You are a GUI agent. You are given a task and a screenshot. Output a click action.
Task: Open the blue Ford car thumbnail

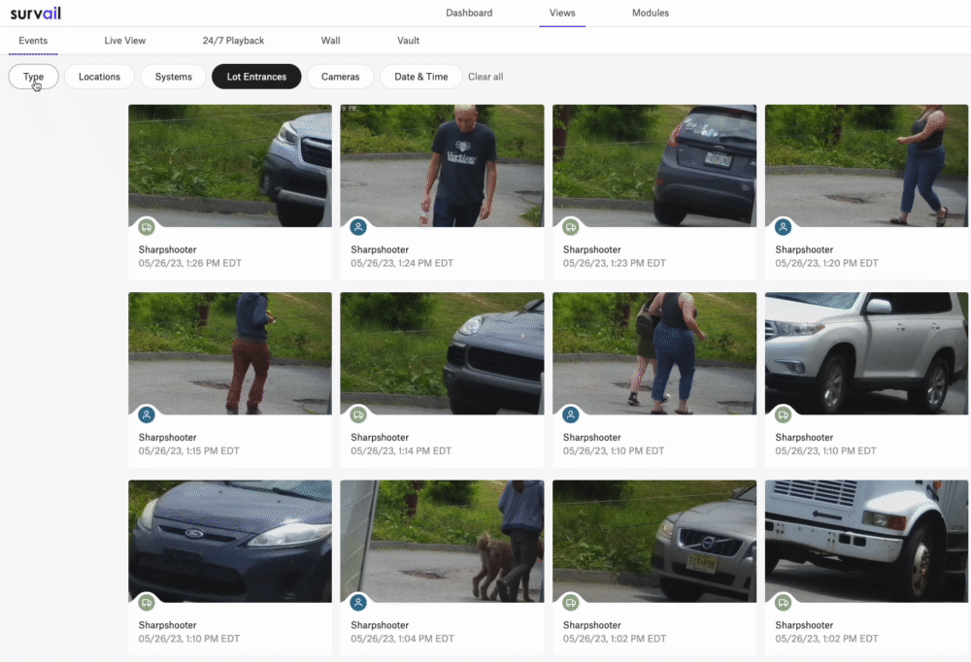(x=230, y=542)
